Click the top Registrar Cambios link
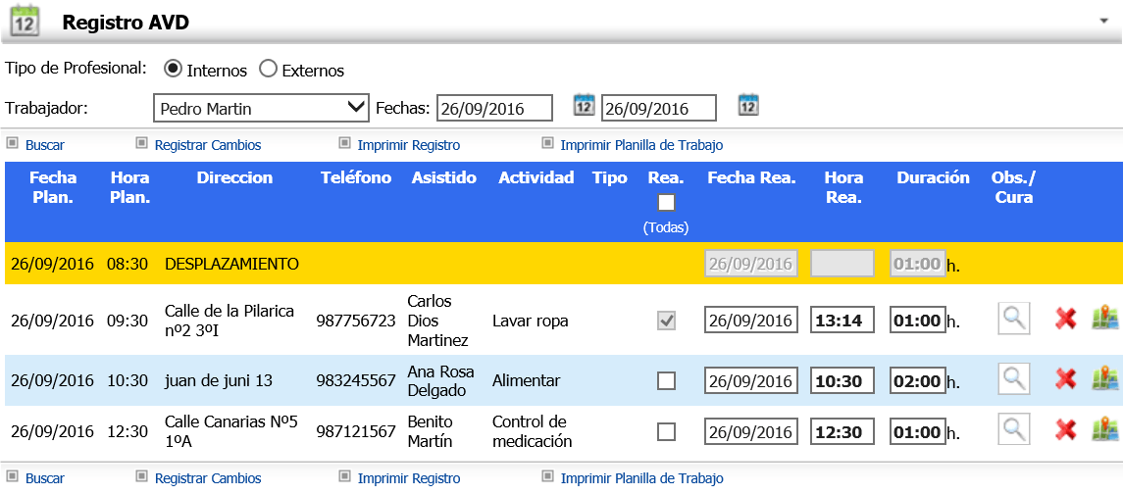This screenshot has height=495, width=1123. 208,145
